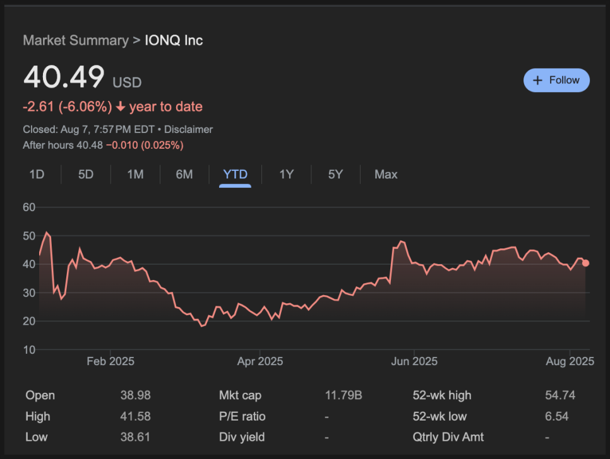Screen dimensions: 610x459
Task: Click the Jun 2025 axis label
Action: [x=414, y=361]
